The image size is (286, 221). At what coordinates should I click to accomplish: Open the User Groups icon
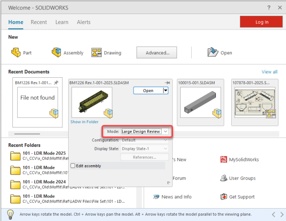224,178
